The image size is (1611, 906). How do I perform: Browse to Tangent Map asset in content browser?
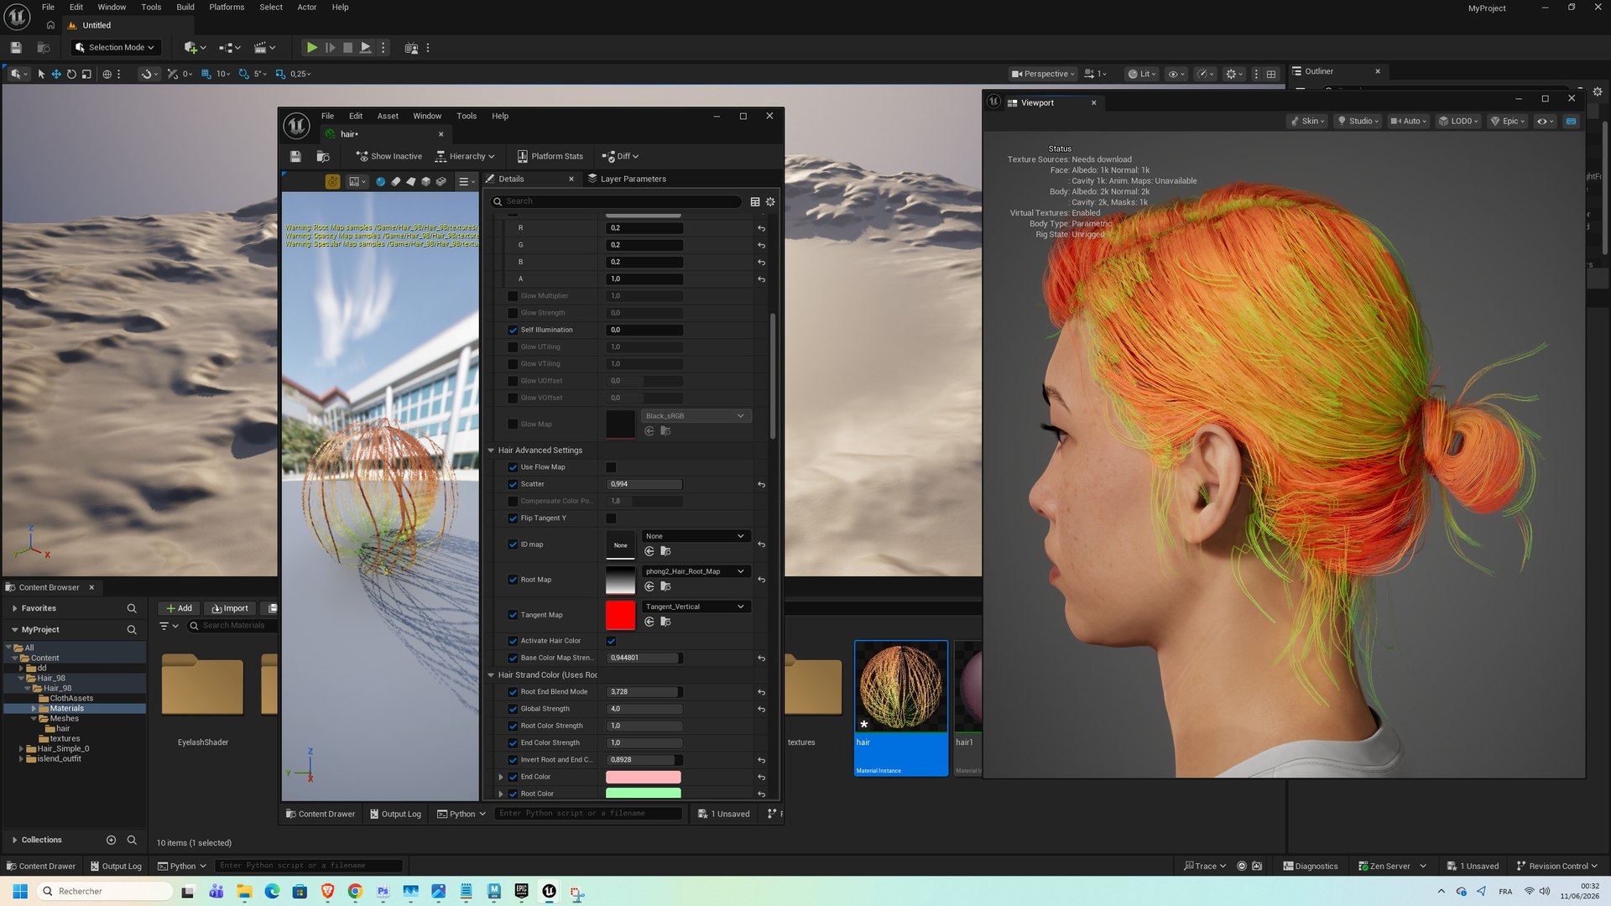[x=665, y=622]
